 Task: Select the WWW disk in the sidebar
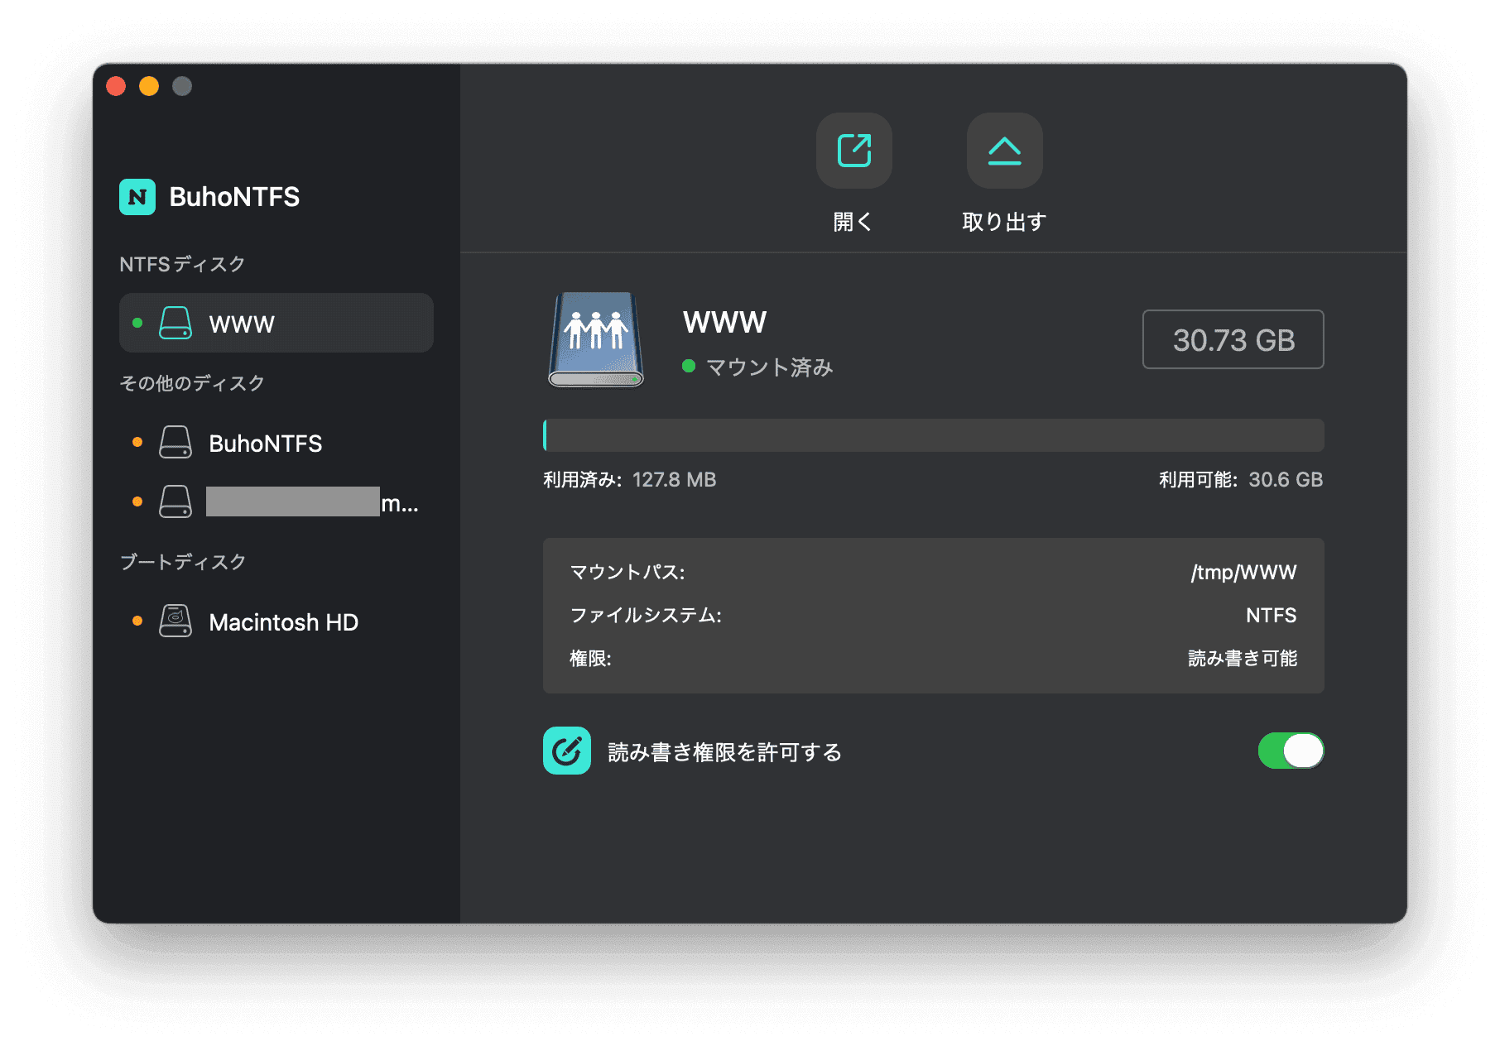pos(276,323)
